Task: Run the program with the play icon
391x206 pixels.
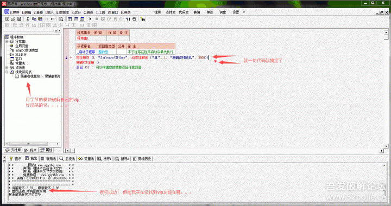Action: (x=90, y=19)
